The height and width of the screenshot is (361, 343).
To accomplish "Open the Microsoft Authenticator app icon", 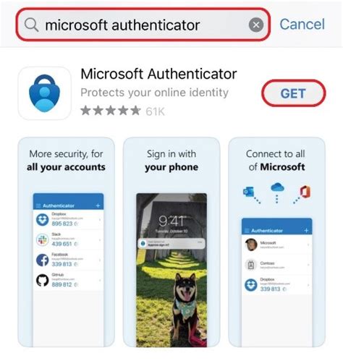I will pyautogui.click(x=45, y=93).
